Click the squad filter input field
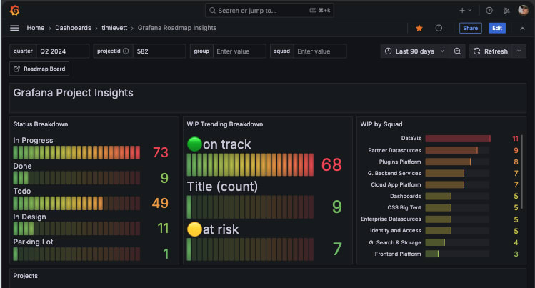Image resolution: width=535 pixels, height=288 pixels. (x=319, y=51)
